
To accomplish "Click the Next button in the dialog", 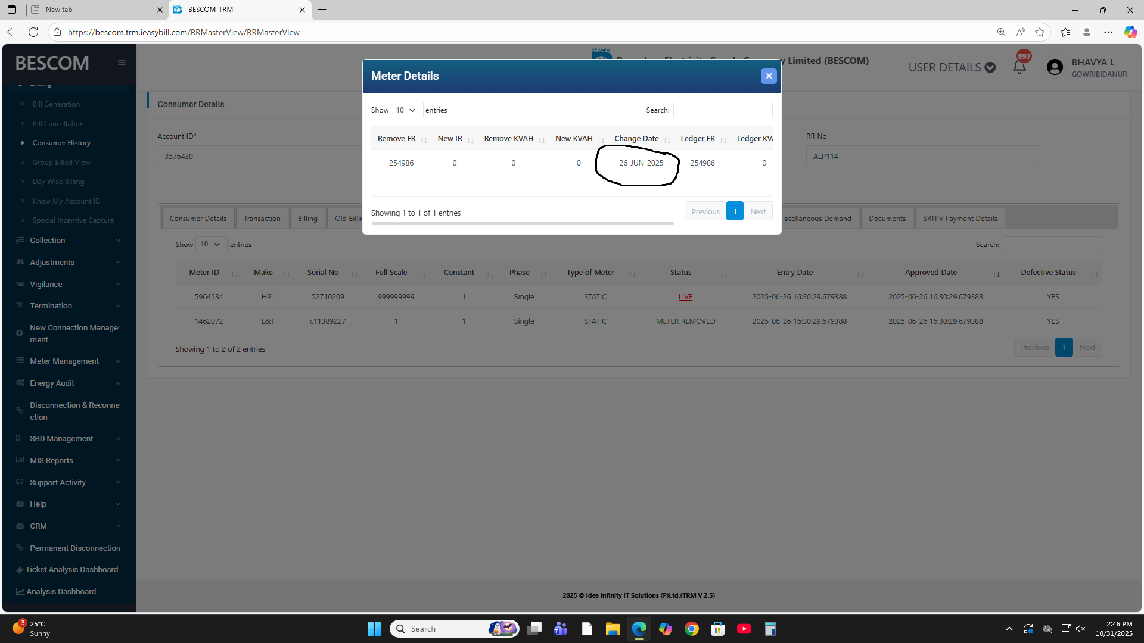I will click(x=757, y=212).
